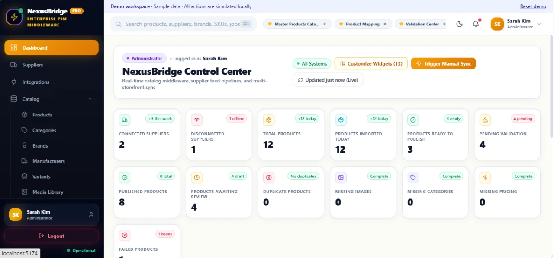Switch to Product Mapping tab
The image size is (554, 258).
363,24
